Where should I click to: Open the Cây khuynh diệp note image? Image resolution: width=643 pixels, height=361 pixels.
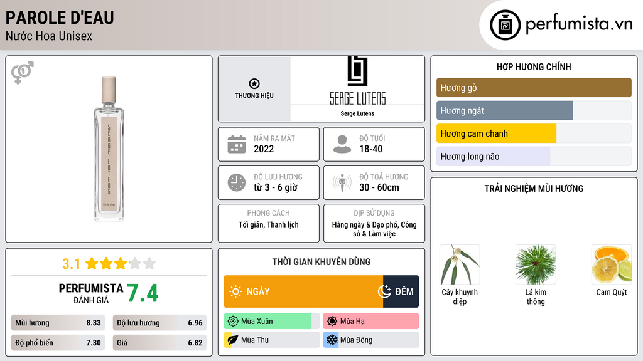460,264
